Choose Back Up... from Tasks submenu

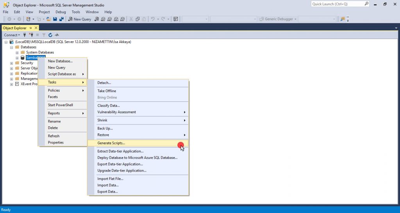coord(138,128)
